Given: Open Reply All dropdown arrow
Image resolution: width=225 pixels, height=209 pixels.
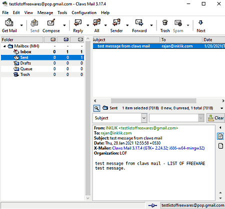Looking at the screenshot, I should 105,25.
